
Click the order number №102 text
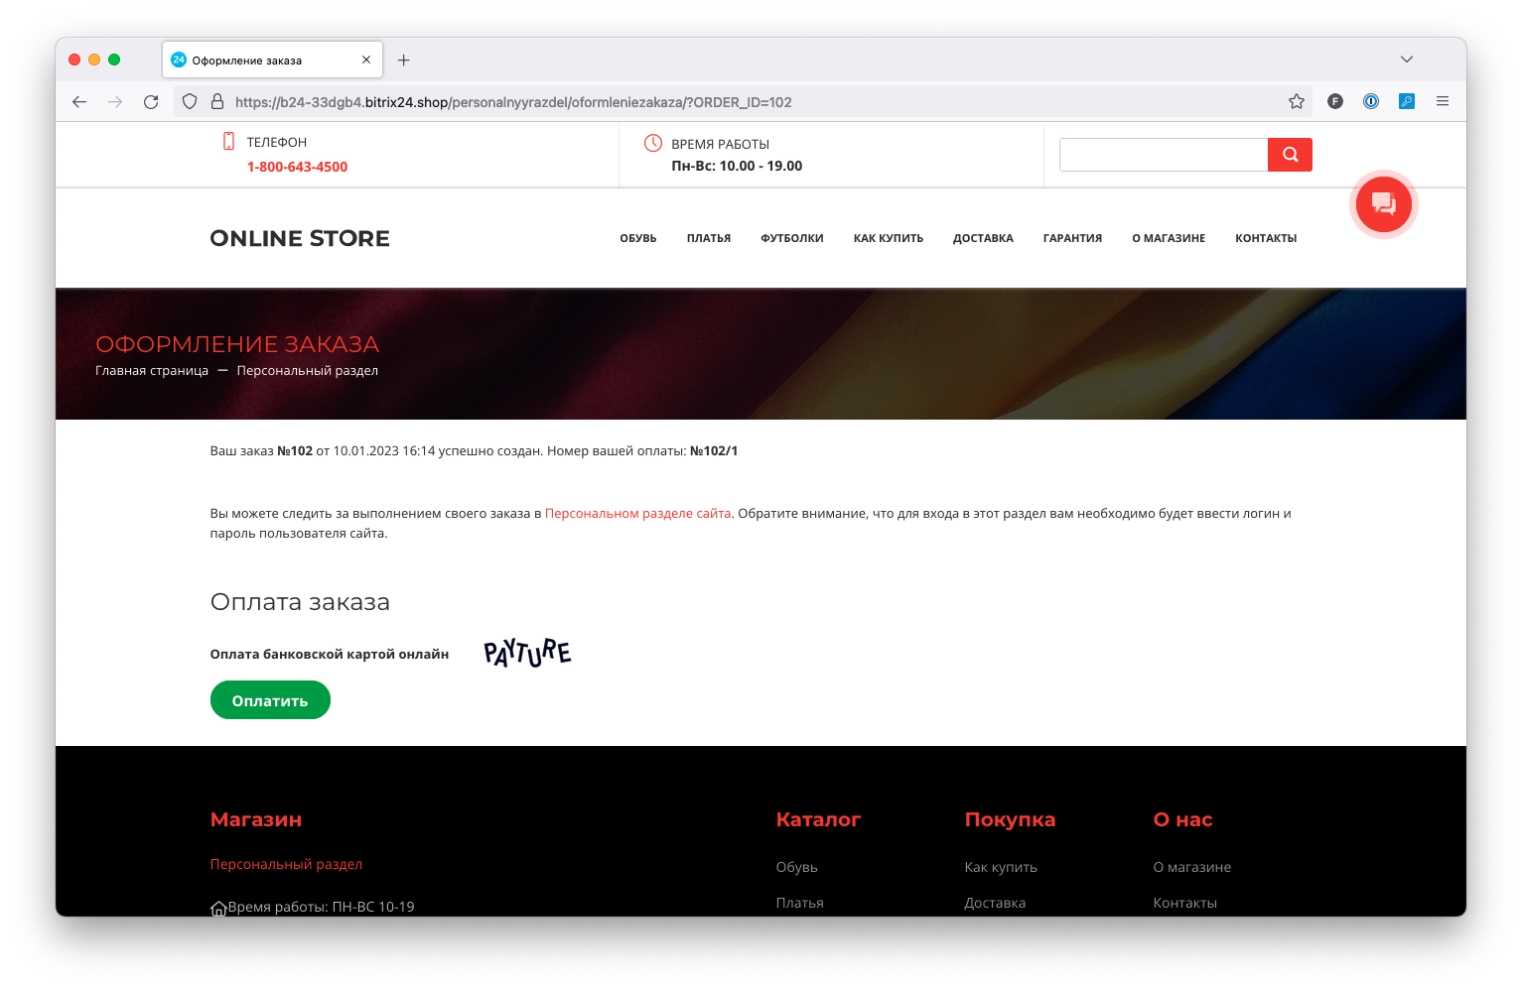[x=295, y=450]
